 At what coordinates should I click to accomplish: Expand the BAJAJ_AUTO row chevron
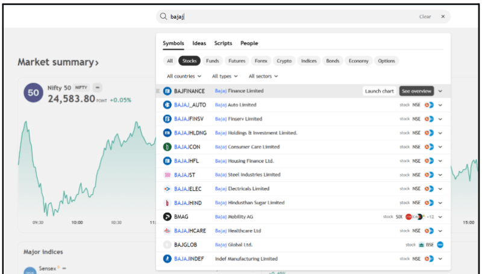click(x=440, y=105)
